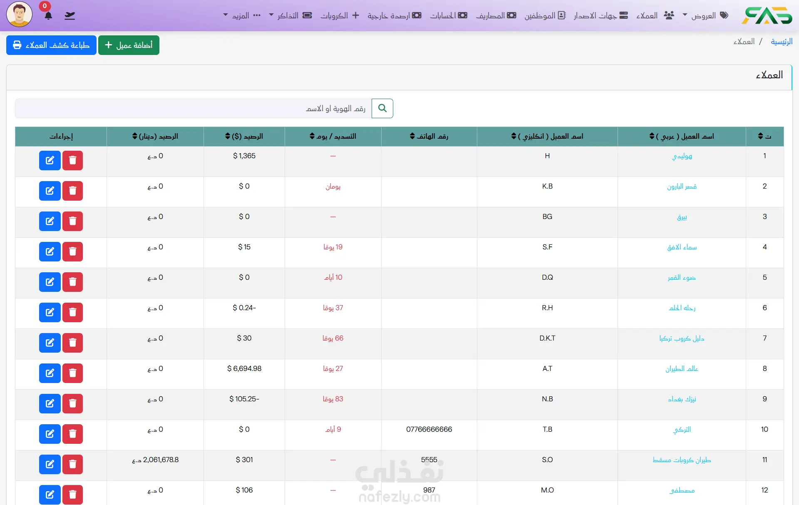Click the SAS logo

767,15
